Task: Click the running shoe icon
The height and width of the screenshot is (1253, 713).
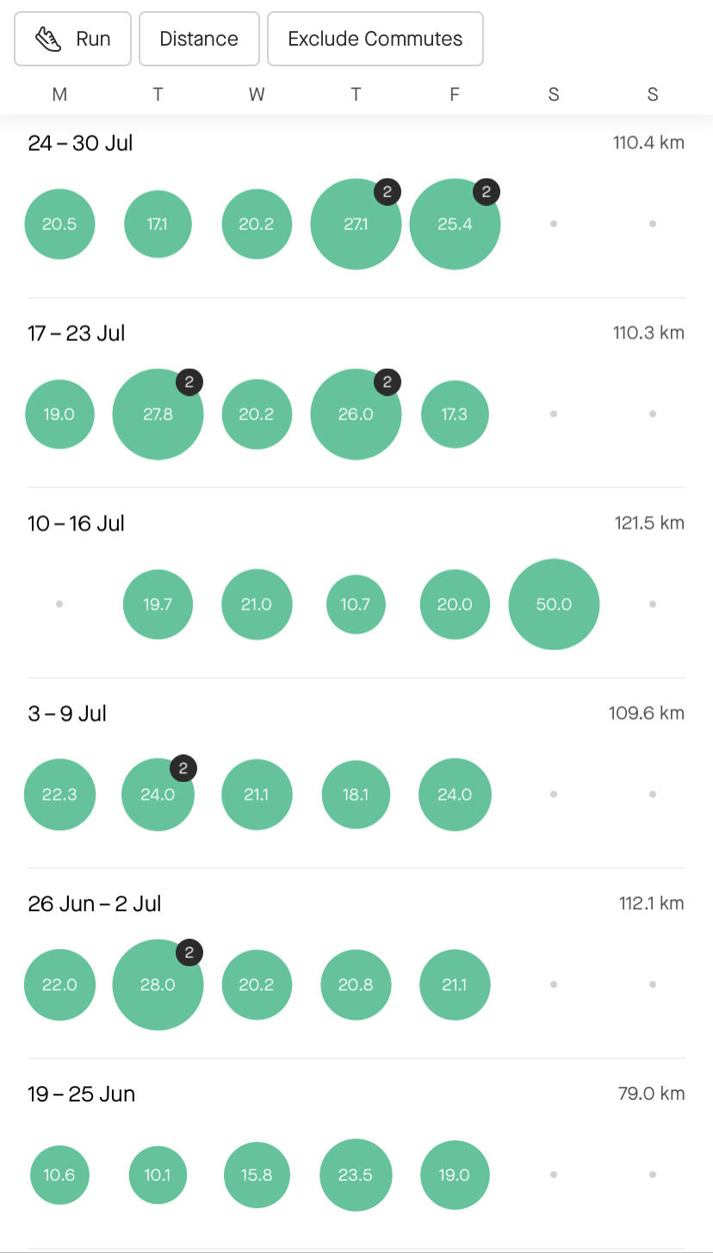Action: [48, 39]
